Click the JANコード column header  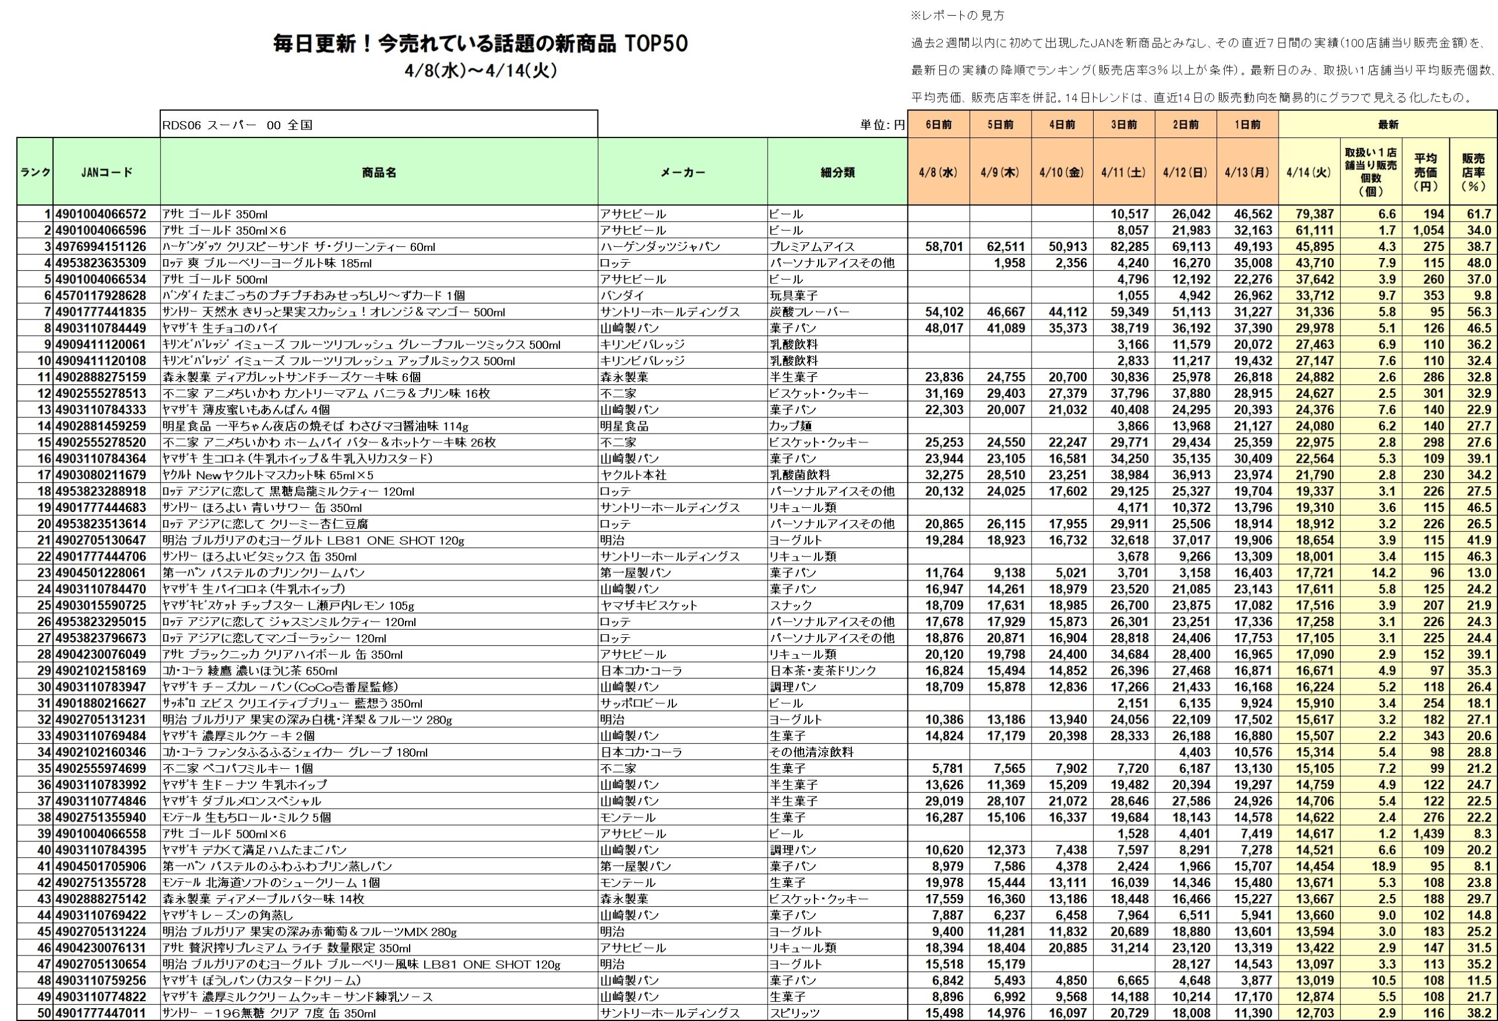coord(106,172)
